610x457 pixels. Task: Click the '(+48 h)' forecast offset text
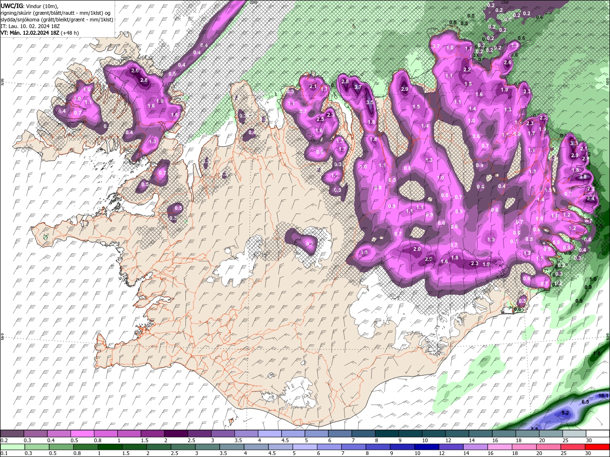(x=70, y=33)
